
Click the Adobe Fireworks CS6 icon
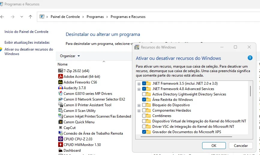coord(60,82)
